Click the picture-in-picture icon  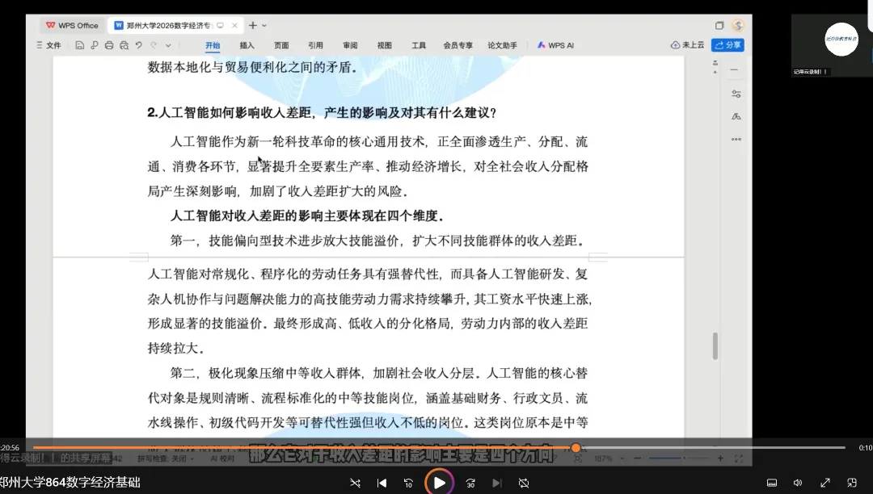[x=852, y=483]
